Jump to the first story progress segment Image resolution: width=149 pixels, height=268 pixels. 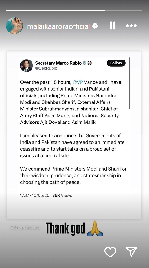coord(40,11)
